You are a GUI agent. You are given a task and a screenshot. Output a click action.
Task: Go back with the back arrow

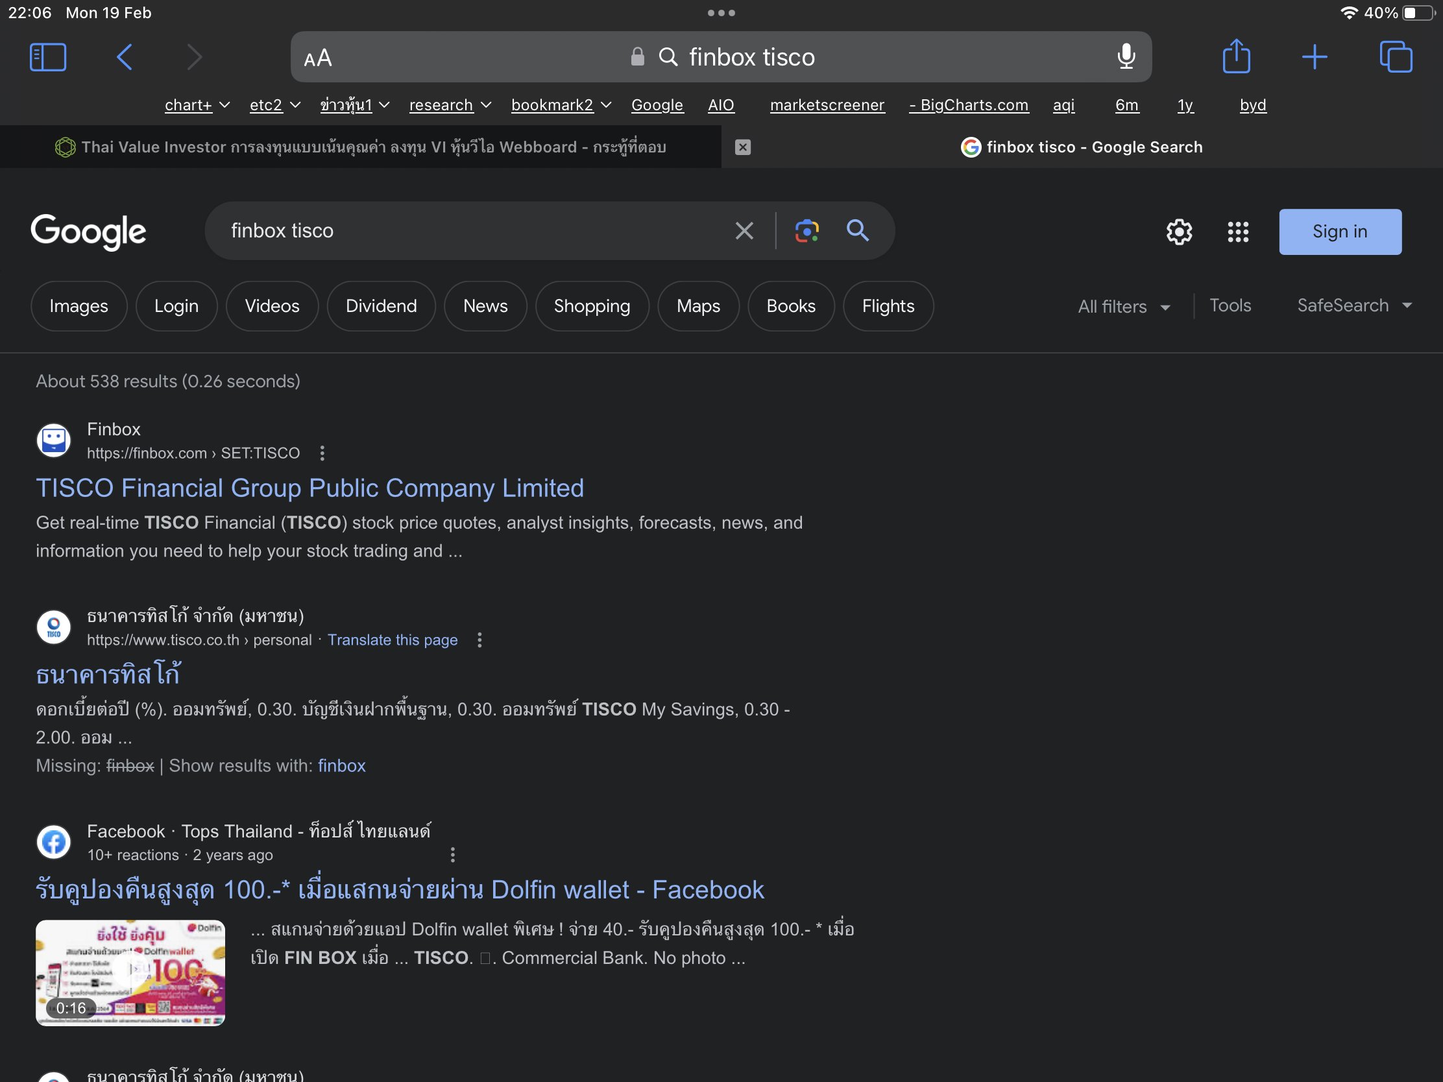125,57
